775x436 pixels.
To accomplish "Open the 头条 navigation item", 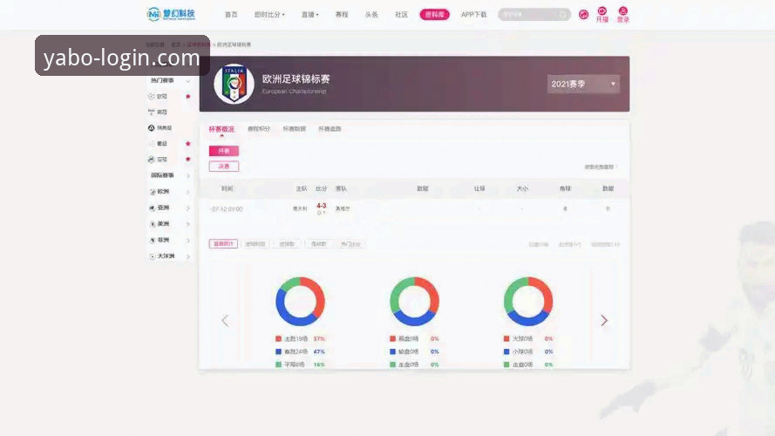I will click(371, 15).
